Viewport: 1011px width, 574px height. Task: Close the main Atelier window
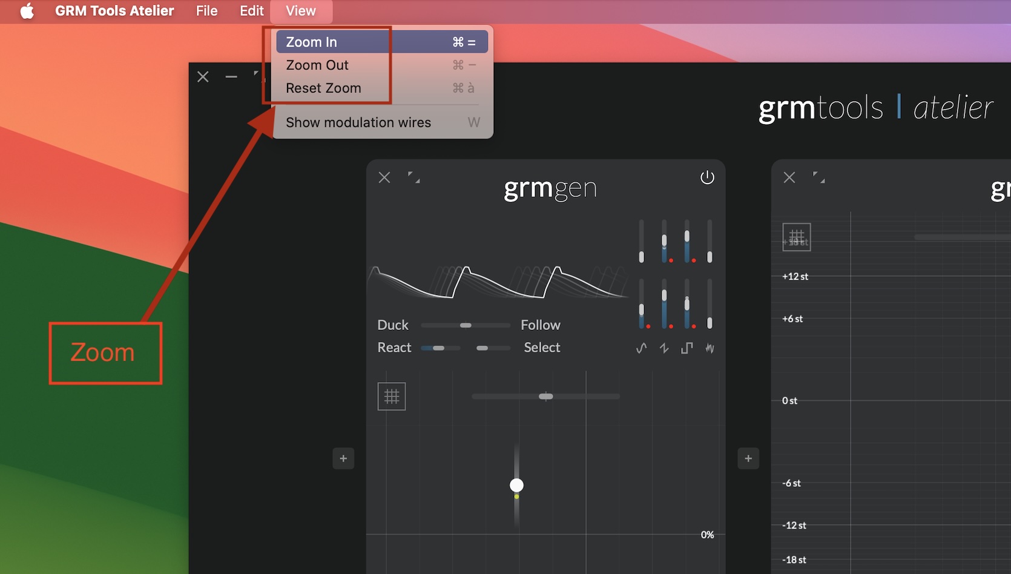[203, 77]
